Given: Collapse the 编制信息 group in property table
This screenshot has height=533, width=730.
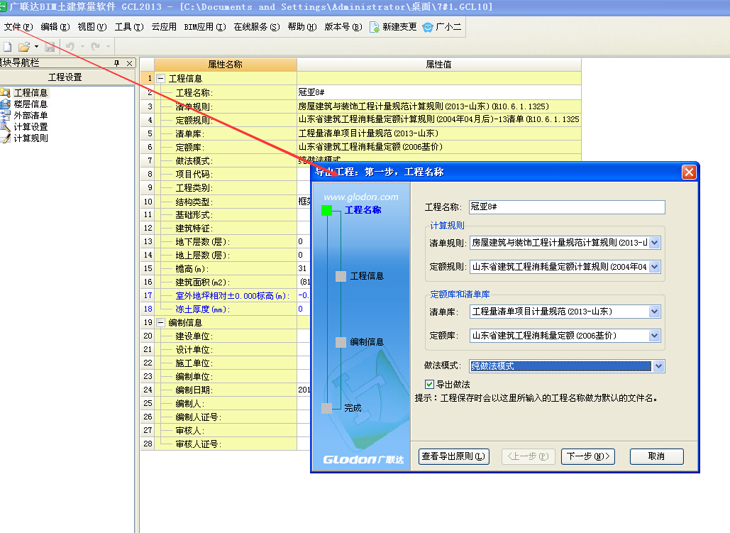Looking at the screenshot, I should [160, 322].
